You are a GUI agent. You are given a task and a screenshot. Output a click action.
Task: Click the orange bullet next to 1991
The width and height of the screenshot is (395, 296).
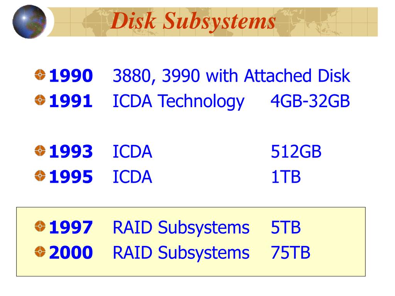click(40, 100)
